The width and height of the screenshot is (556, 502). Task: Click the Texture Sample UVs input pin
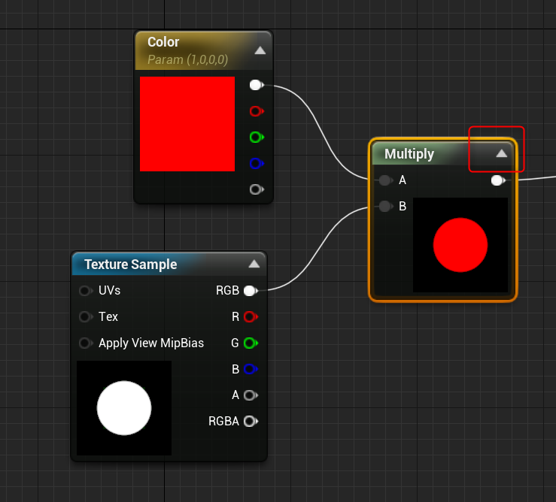point(86,291)
